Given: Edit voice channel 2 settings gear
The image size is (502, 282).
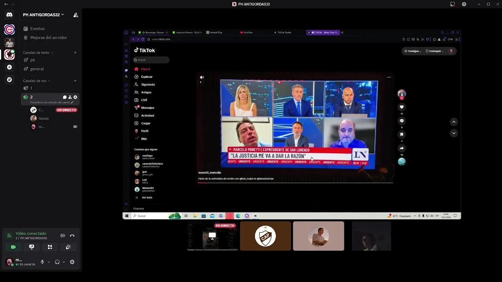Looking at the screenshot, I should 75,97.
